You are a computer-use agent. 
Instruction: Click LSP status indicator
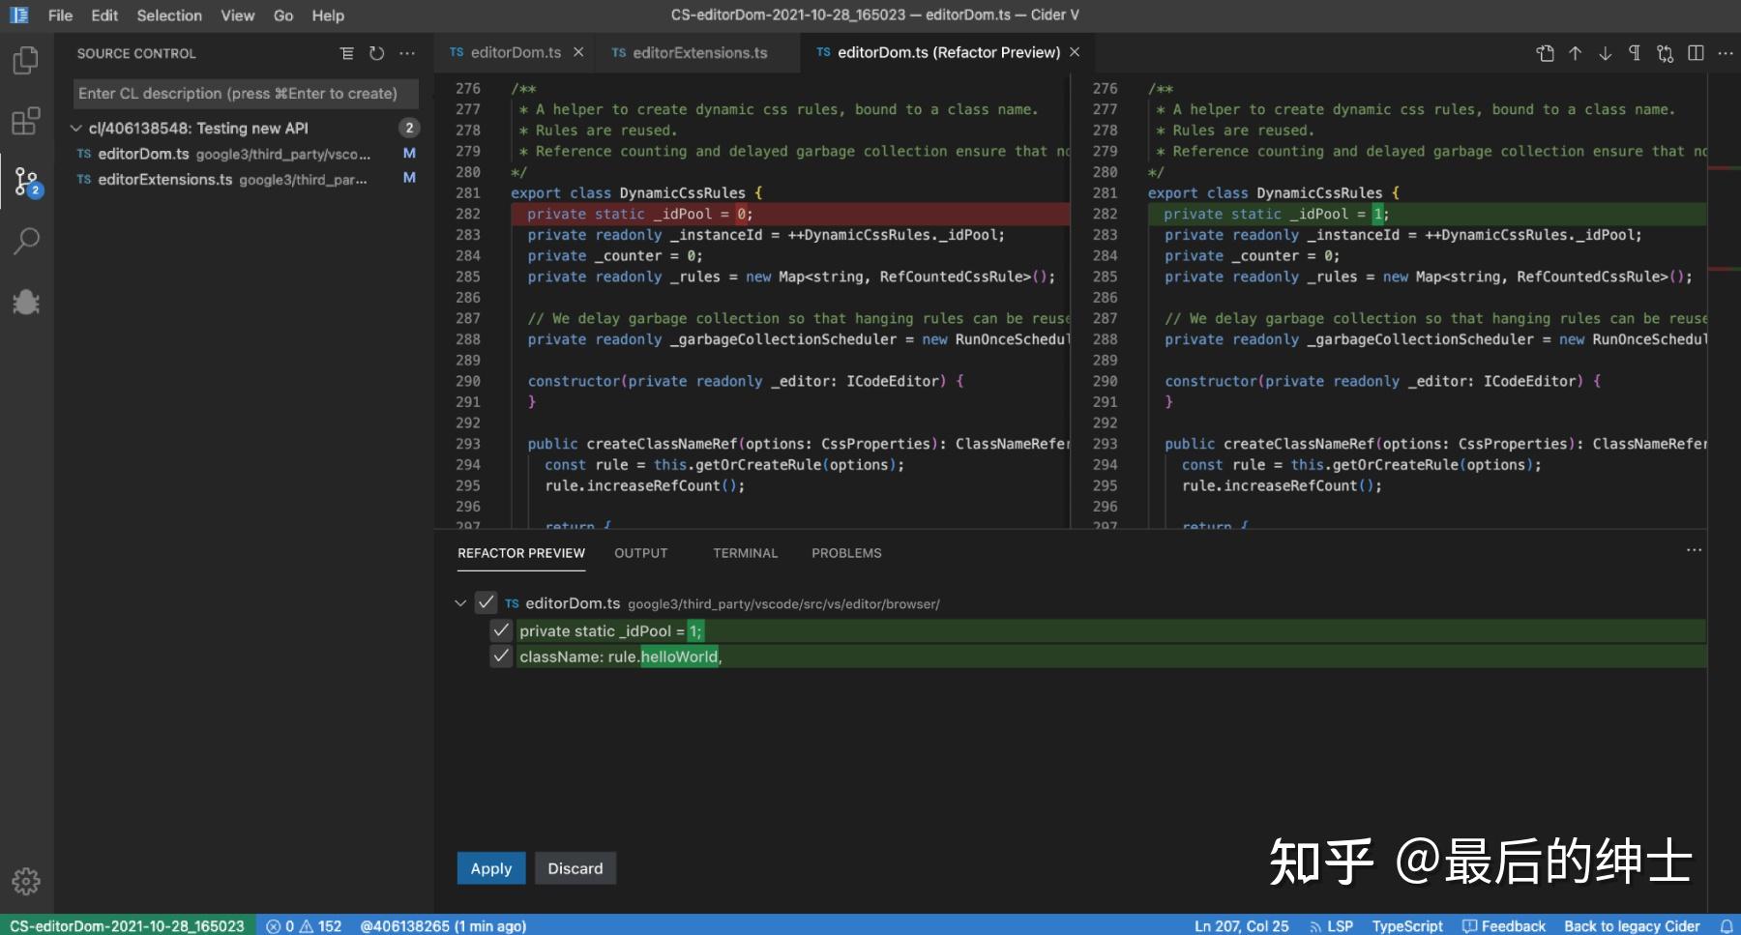[x=1331, y=926]
